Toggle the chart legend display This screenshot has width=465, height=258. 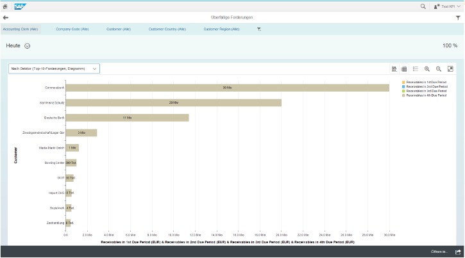coord(416,69)
